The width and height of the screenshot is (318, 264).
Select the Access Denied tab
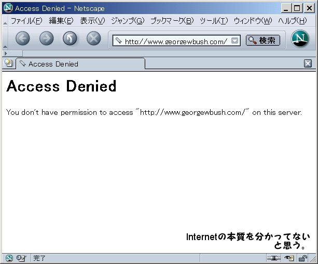click(80, 63)
